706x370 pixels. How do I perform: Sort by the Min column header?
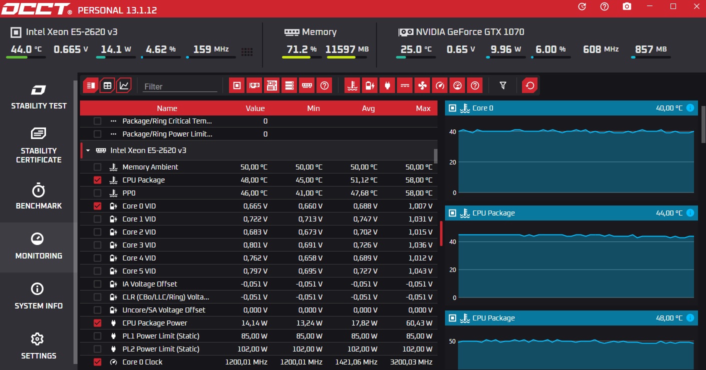coord(313,108)
